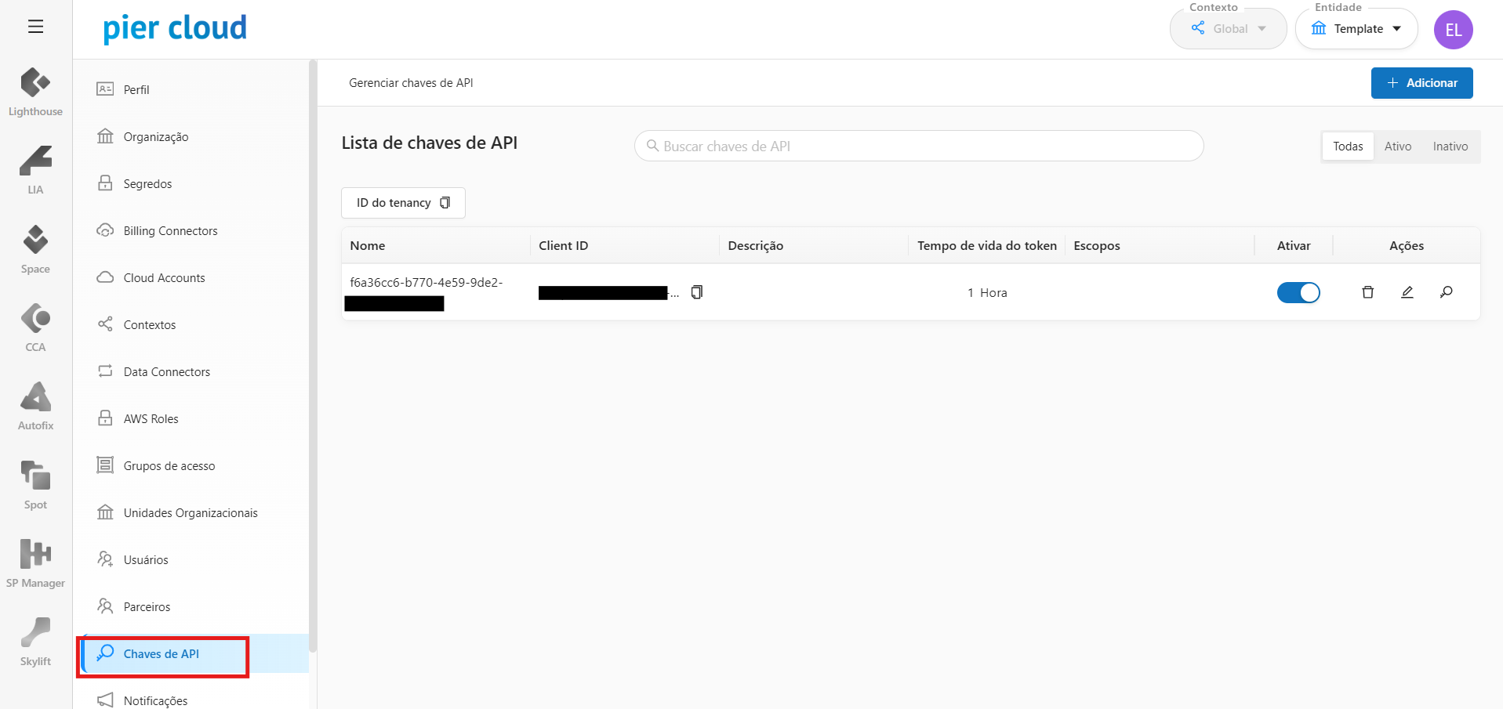This screenshot has width=1503, height=709.
Task: Open Grupos de acesso menu item
Action: tap(169, 466)
